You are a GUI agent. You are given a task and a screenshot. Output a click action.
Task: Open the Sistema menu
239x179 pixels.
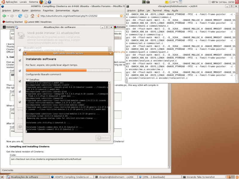point(33,2)
